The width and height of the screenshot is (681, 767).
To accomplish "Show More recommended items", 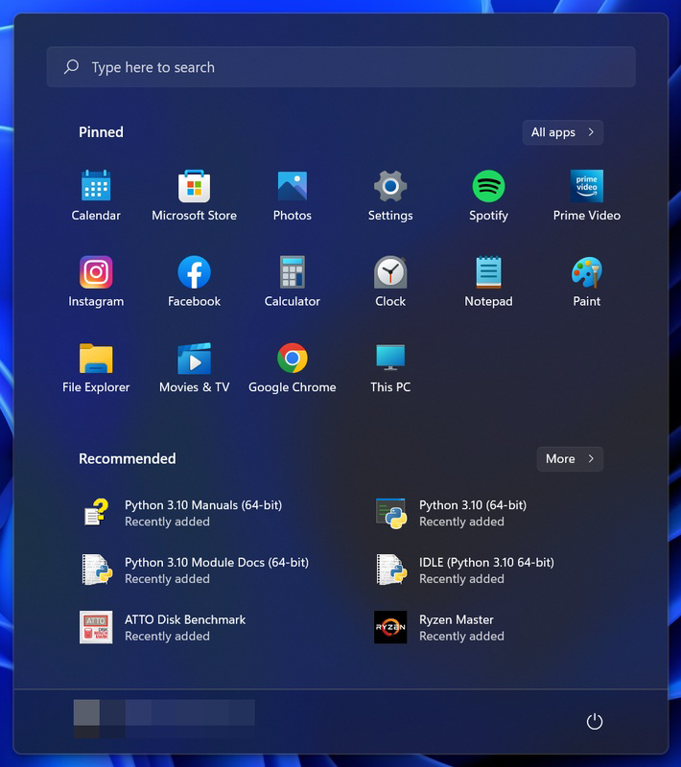I will click(x=570, y=459).
